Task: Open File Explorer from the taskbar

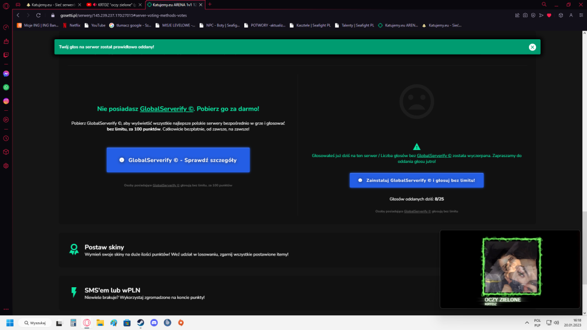Action: 100,322
